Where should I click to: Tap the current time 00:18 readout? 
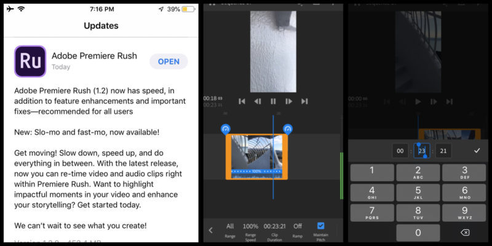pyautogui.click(x=213, y=98)
